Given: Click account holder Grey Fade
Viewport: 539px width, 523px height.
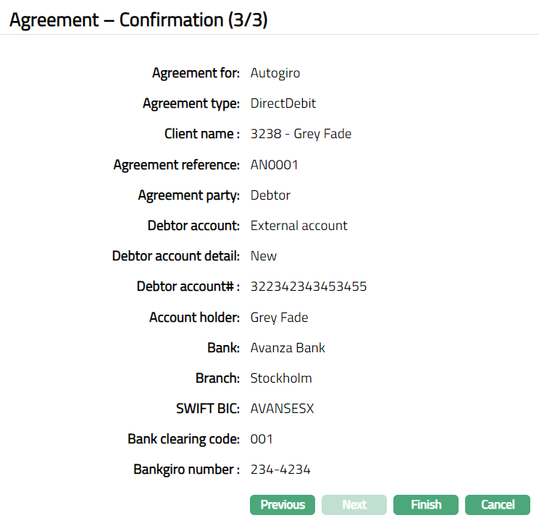Looking at the screenshot, I should (279, 318).
